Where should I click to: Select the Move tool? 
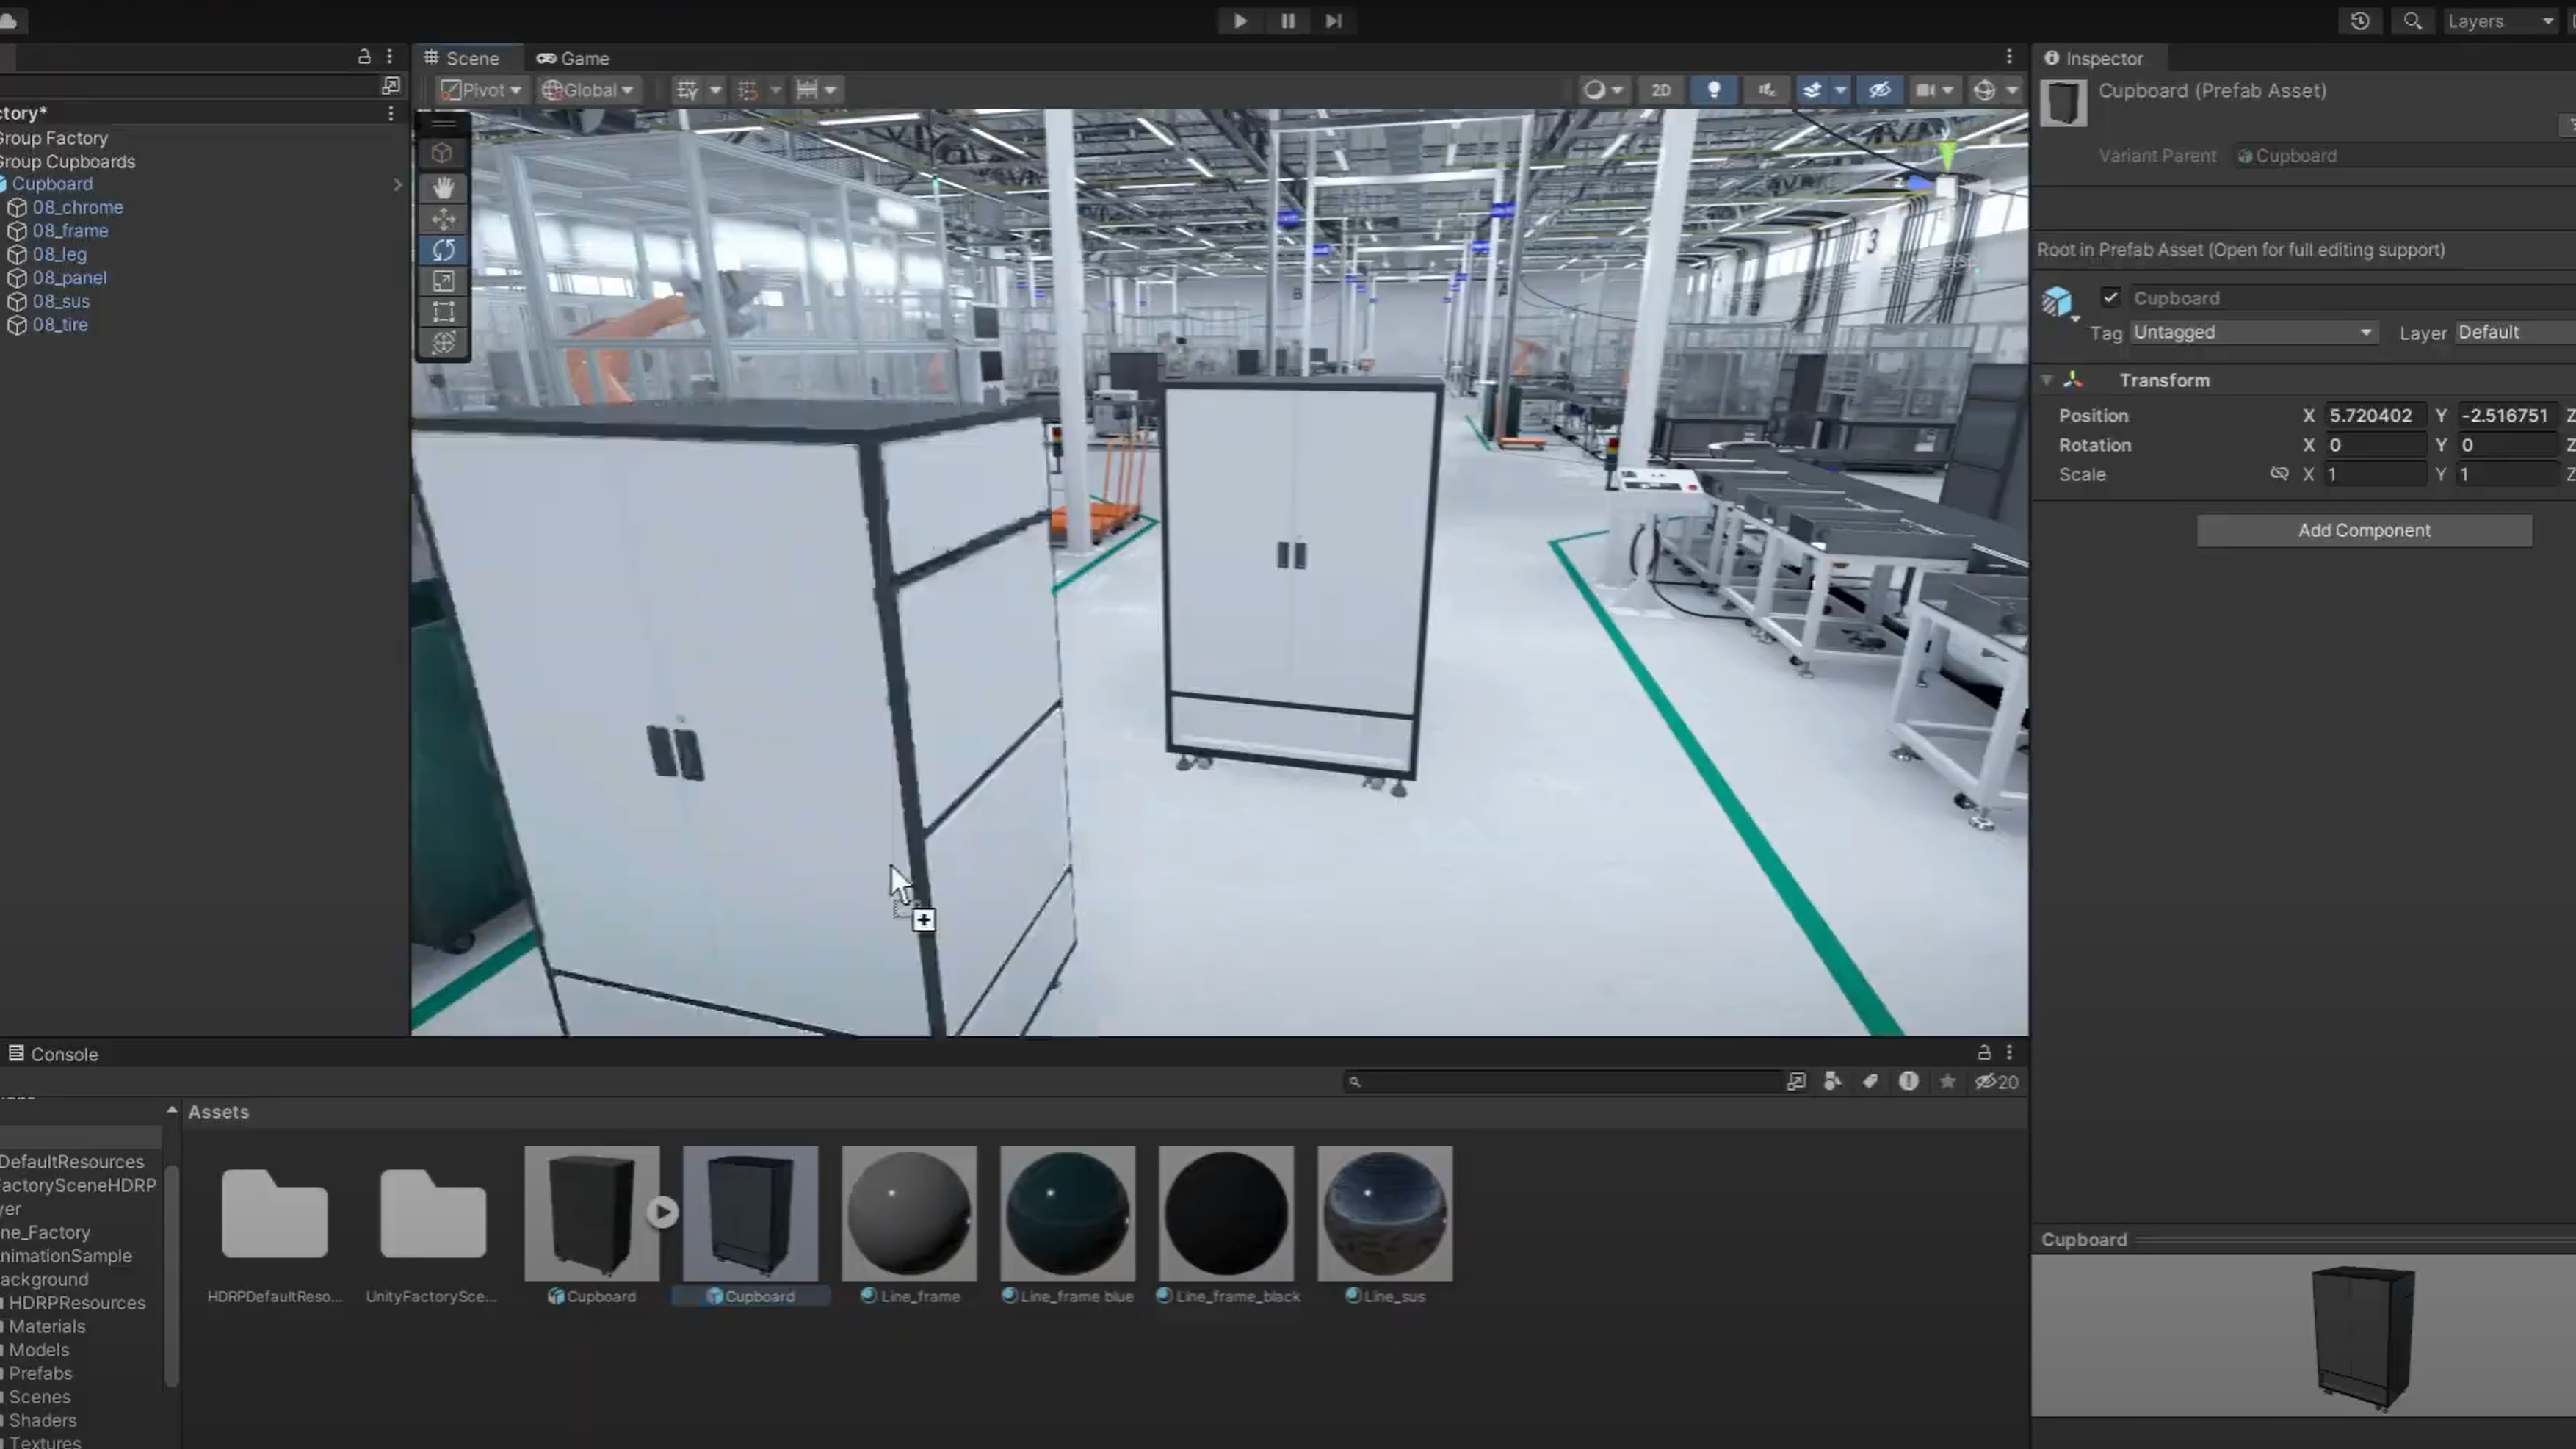pos(443,219)
